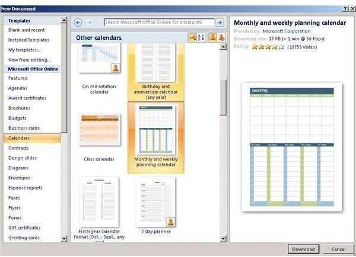Hide customer-submitted templates icon

221,37
